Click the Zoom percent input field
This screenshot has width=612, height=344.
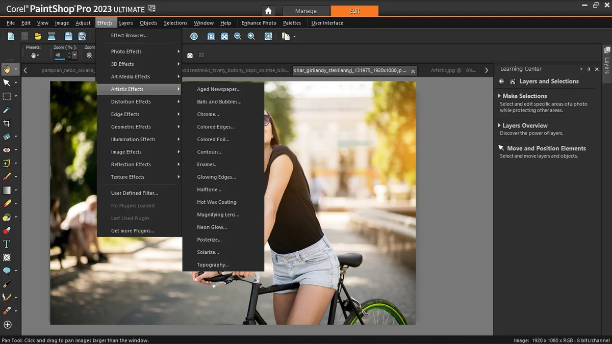[x=60, y=55]
